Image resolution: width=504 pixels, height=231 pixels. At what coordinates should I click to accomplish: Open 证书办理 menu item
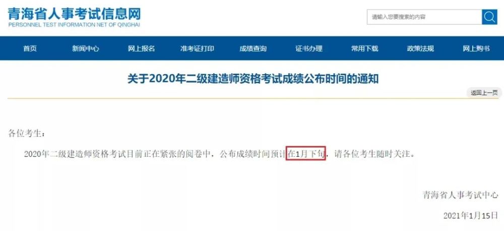tap(309, 48)
